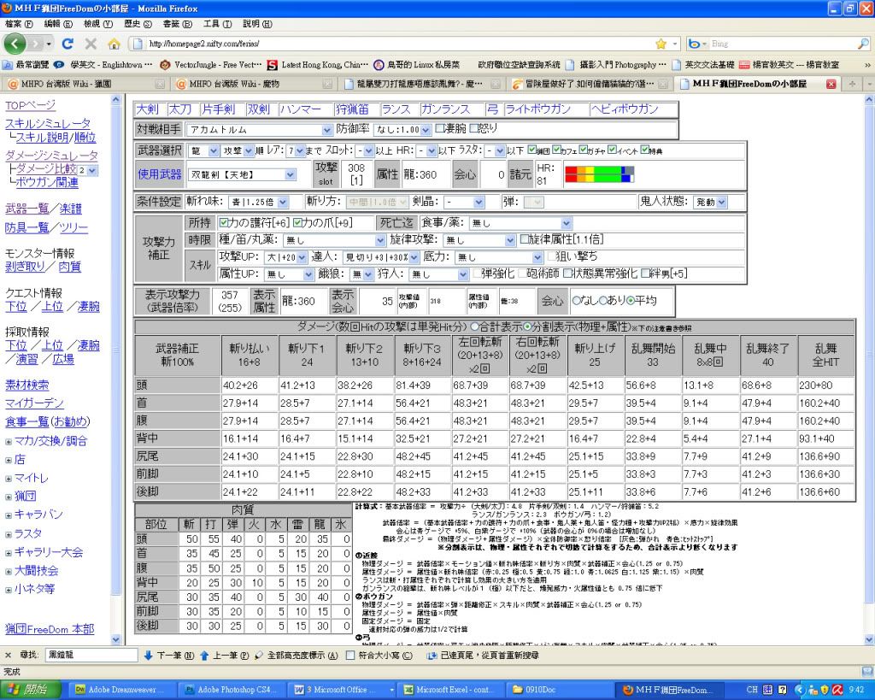Image resolution: width=875 pixels, height=700 pixels.
Task: Click the Find Previous up-arrow button
Action: (205, 656)
